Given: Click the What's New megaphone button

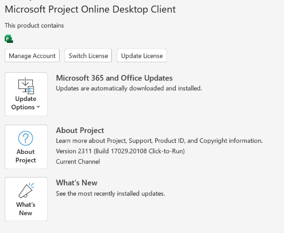Looking at the screenshot, I should [x=26, y=199].
